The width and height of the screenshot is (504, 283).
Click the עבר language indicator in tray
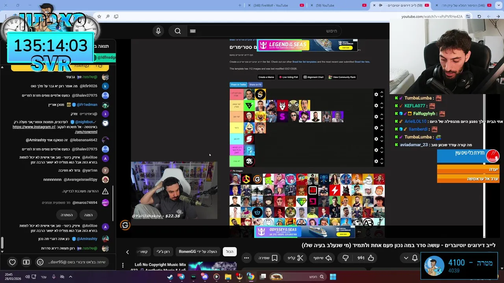tap(44, 277)
